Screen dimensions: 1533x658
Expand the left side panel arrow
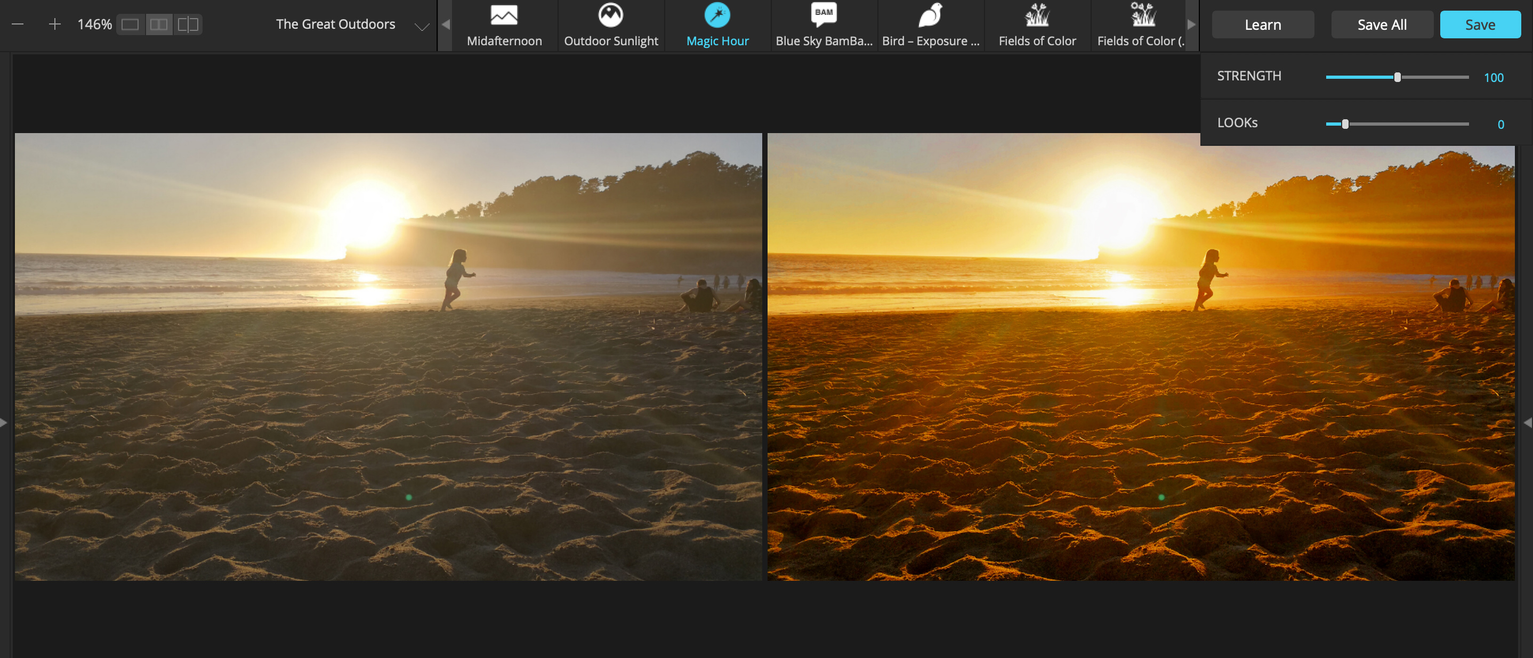[x=4, y=423]
